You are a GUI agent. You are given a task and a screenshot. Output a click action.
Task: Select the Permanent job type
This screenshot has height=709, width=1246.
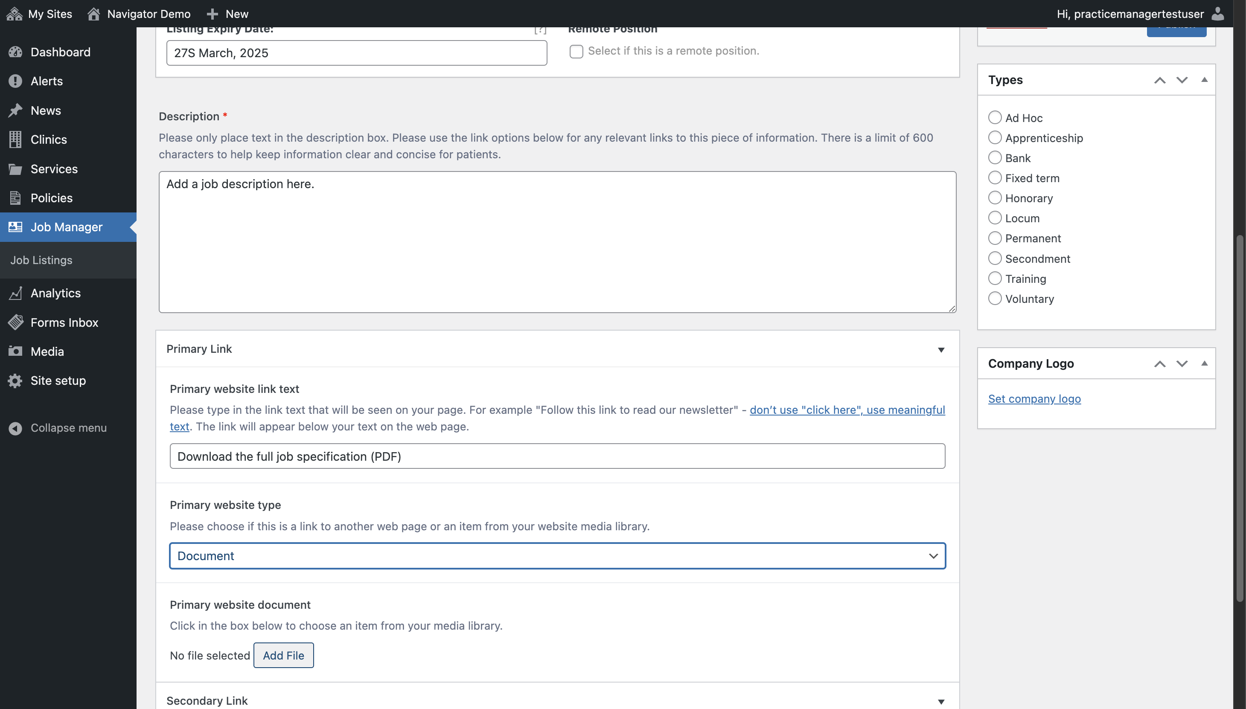pyautogui.click(x=995, y=238)
